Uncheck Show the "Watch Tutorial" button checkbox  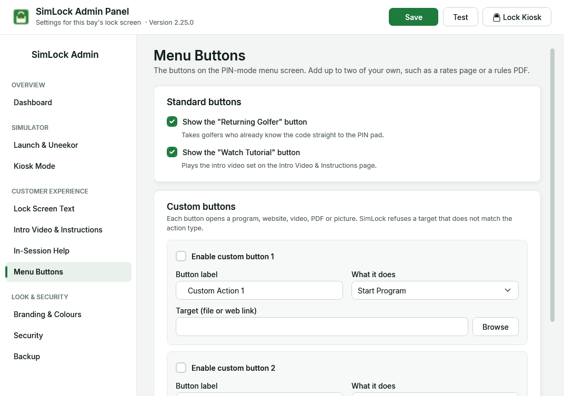coord(172,152)
